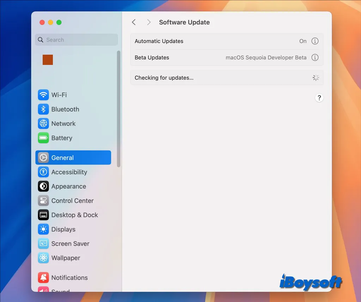Select Wallpaper label in sidebar

tap(66, 258)
